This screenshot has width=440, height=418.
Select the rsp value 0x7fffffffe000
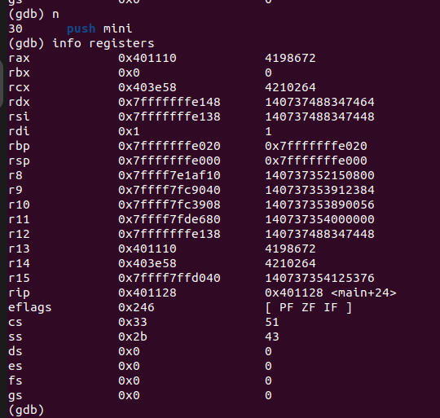tap(169, 161)
